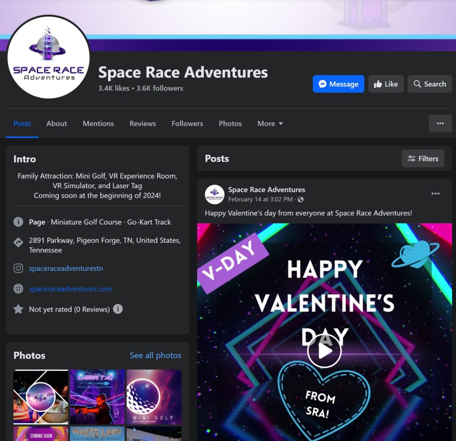Viewport: 456px width, 441px height.
Task: Click the Not yet rated (0 Reviews) text
Action: 69,309
